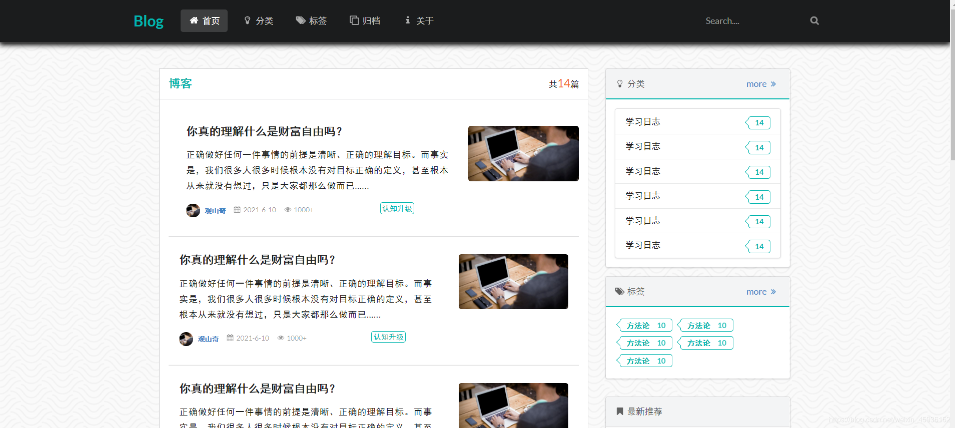Open the 关于 about menu item
This screenshot has width=955, height=428.
(x=419, y=21)
